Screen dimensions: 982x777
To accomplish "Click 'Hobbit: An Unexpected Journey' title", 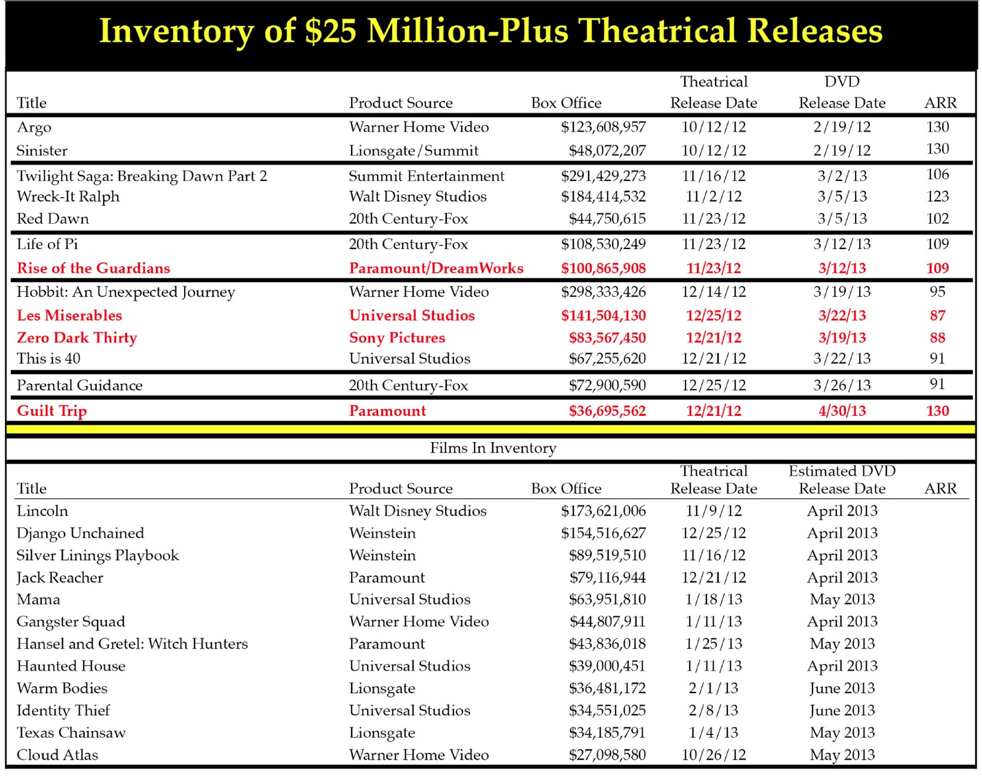I will tap(126, 292).
